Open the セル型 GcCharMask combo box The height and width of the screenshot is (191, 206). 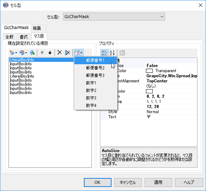(x=114, y=17)
